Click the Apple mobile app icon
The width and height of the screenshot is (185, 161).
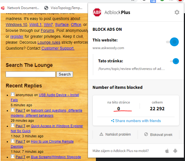(x=167, y=151)
